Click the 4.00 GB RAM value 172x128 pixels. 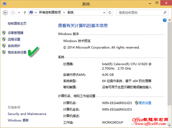pos(108,75)
